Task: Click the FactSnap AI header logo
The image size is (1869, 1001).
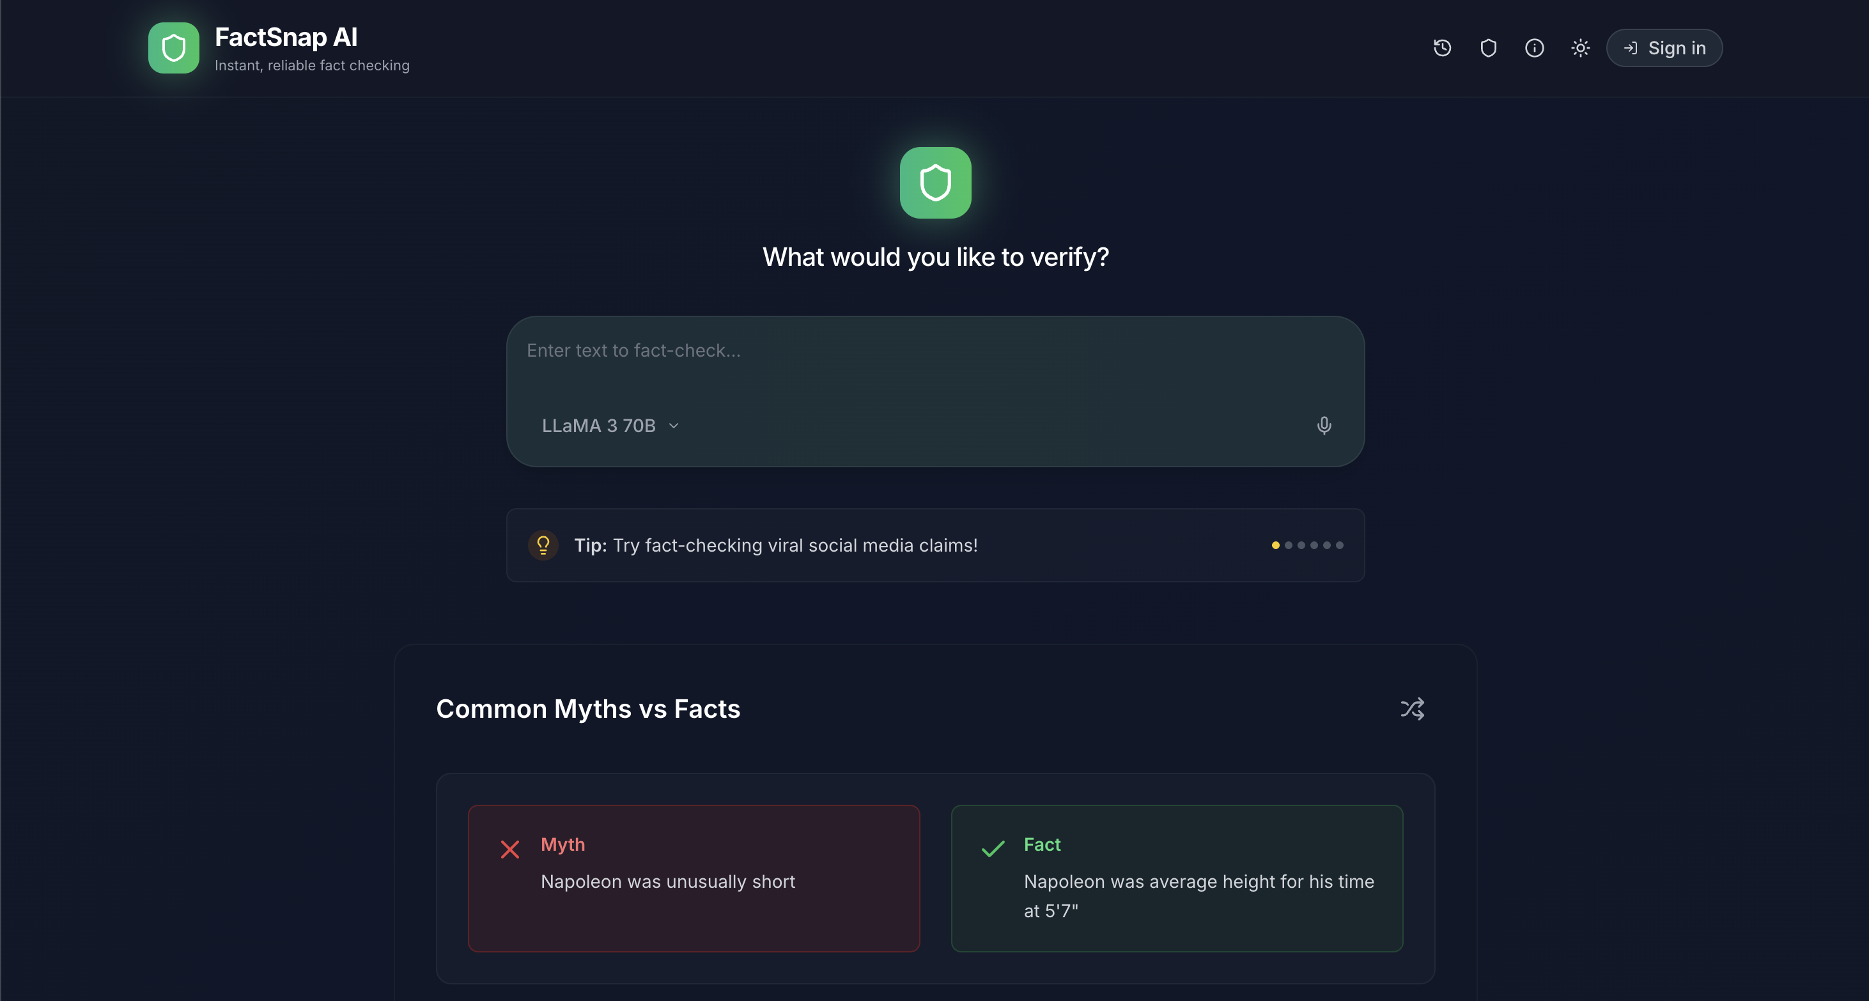Action: tap(173, 48)
